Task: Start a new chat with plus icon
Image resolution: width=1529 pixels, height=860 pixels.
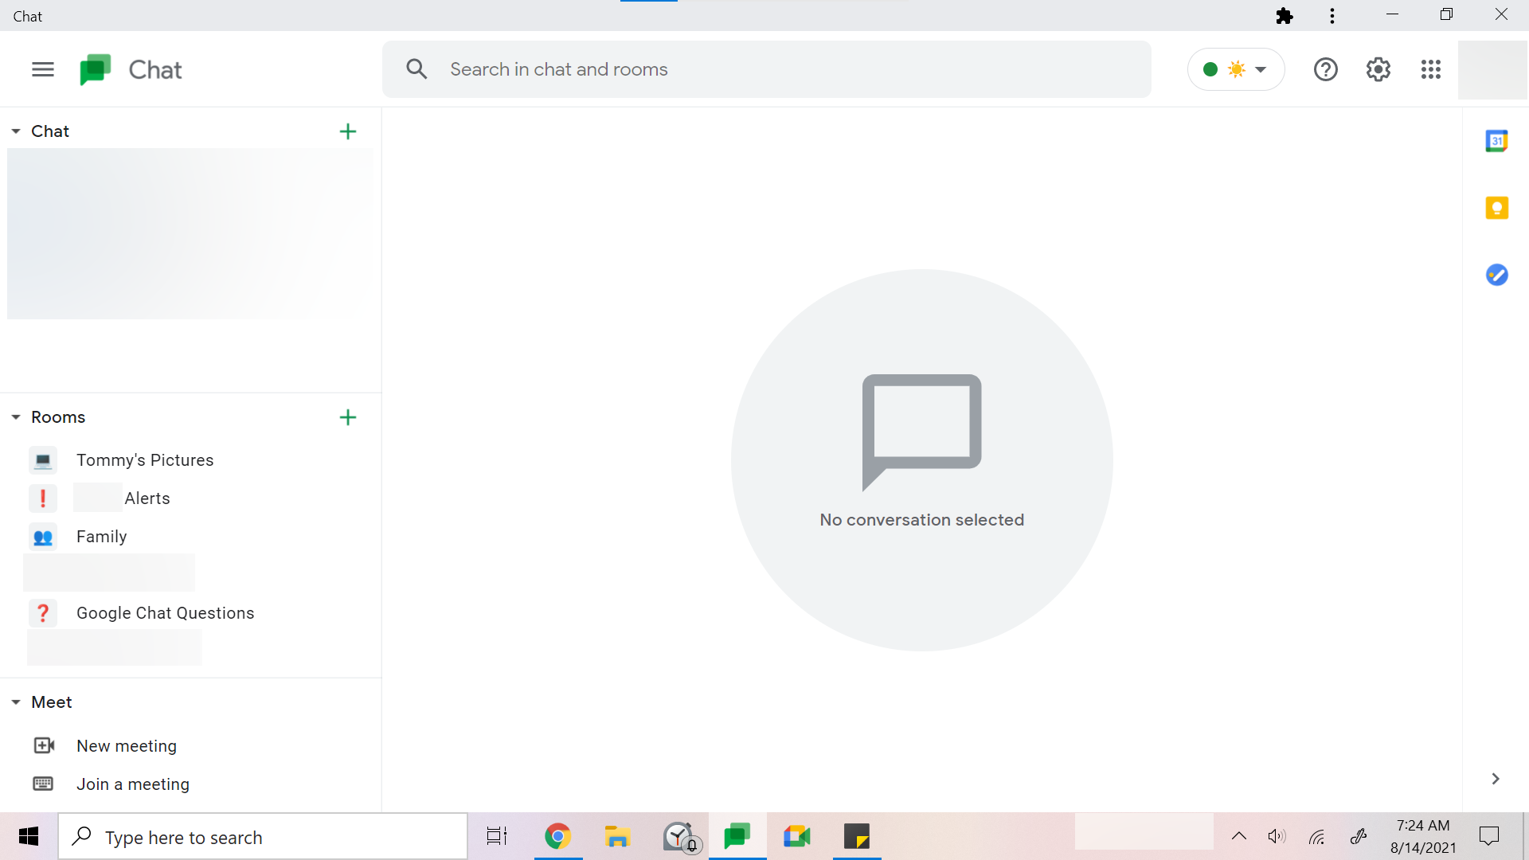Action: coord(348,131)
